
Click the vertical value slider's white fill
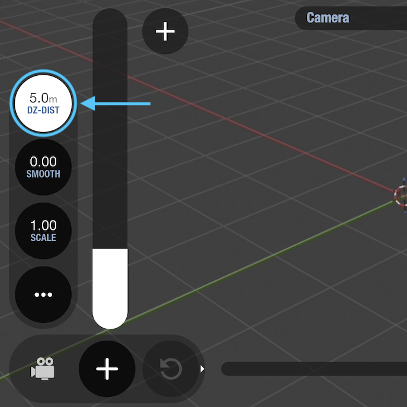[x=110, y=289]
